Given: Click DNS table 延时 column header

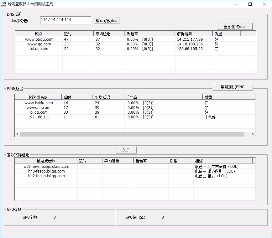Looking at the screenshot, I should 78,34.
